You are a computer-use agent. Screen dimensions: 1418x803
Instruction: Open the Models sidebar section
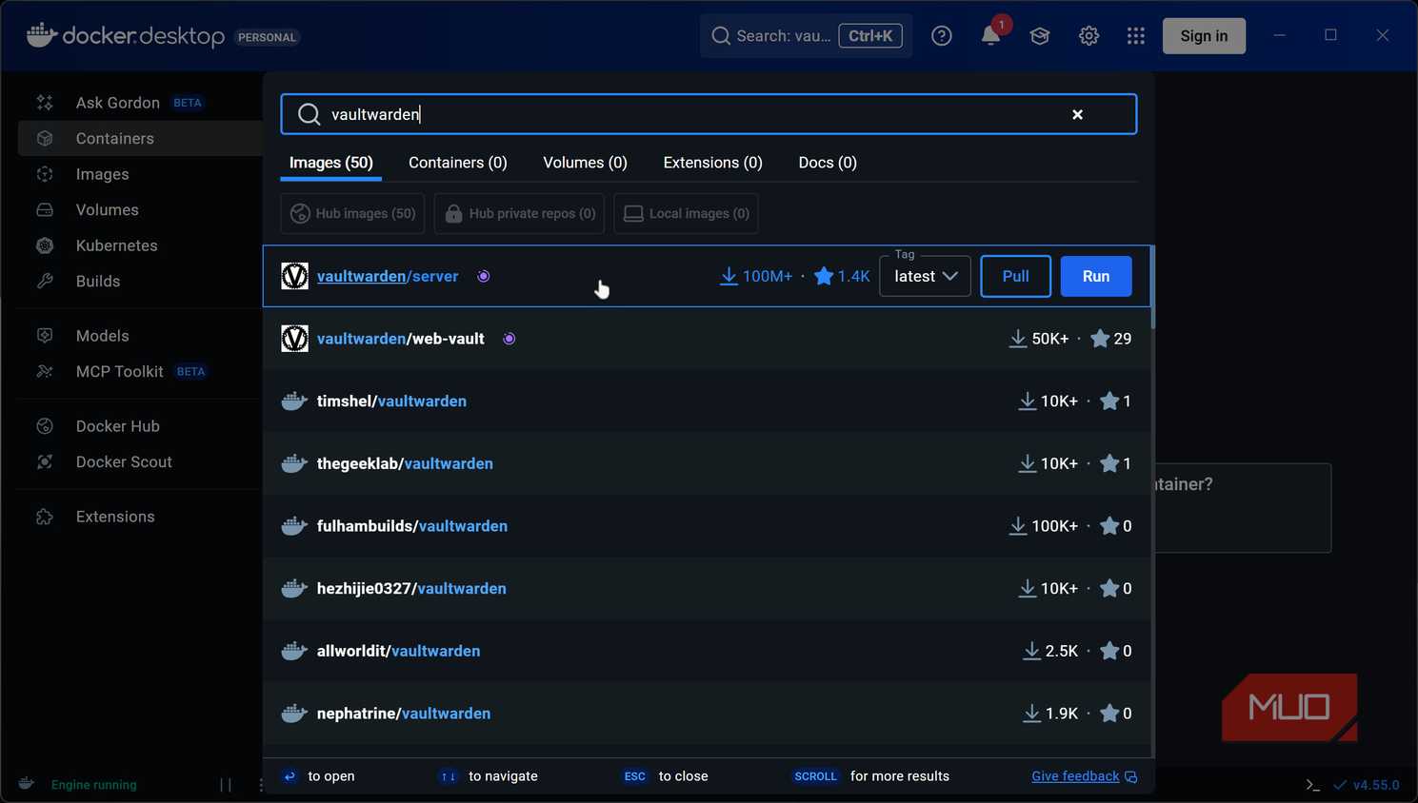point(139,336)
